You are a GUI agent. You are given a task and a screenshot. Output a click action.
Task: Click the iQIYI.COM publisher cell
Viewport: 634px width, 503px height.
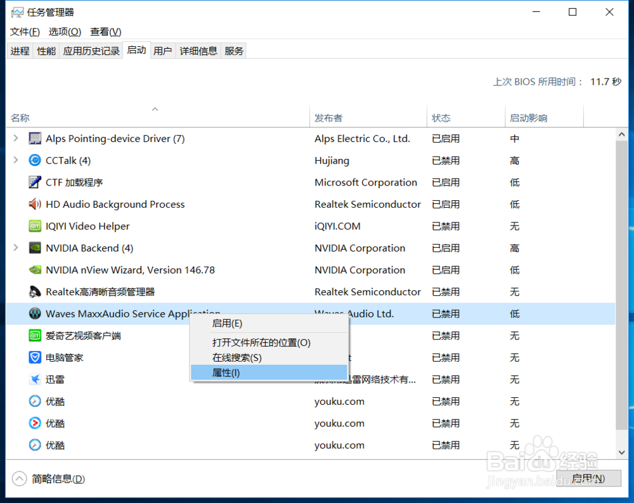pyautogui.click(x=337, y=226)
